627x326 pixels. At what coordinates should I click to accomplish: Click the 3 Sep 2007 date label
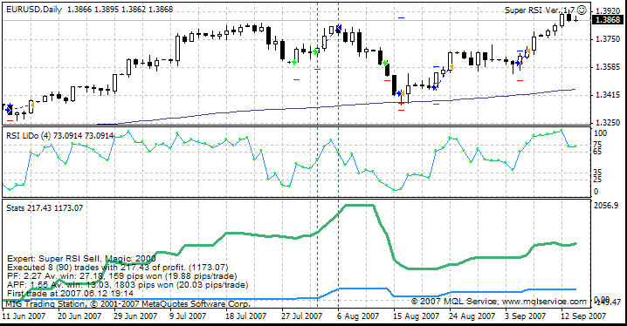(x=525, y=316)
